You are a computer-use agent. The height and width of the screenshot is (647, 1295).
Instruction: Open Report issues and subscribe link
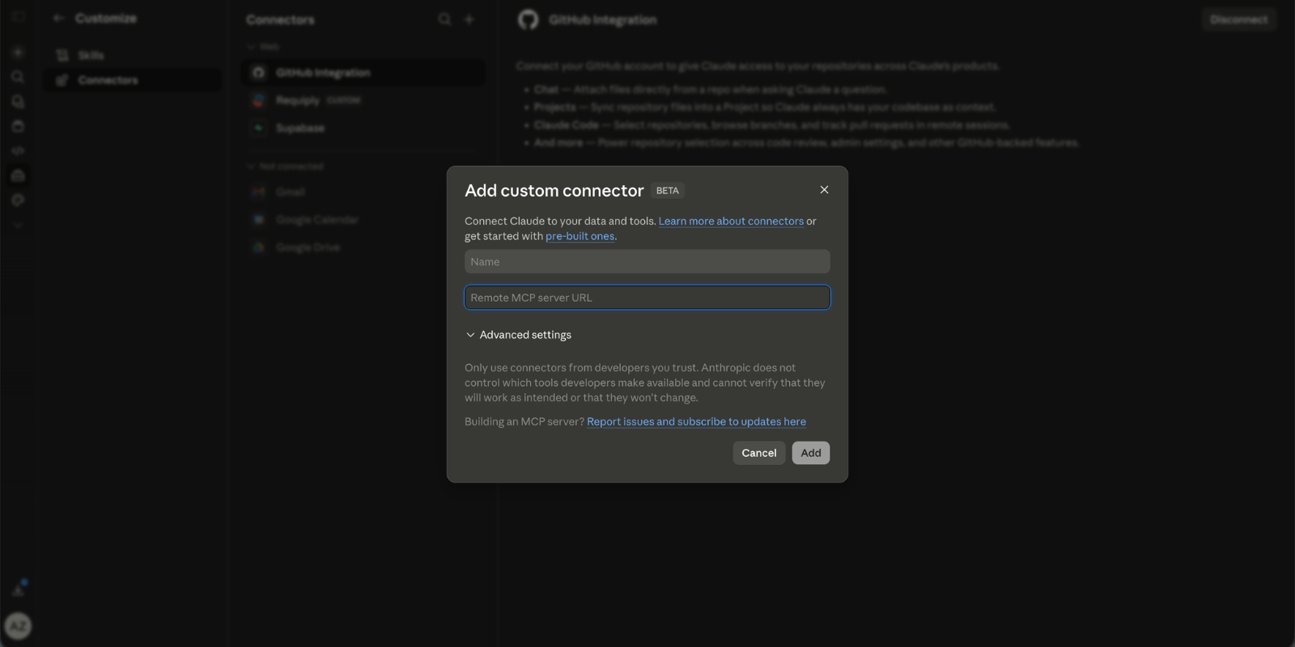click(696, 421)
